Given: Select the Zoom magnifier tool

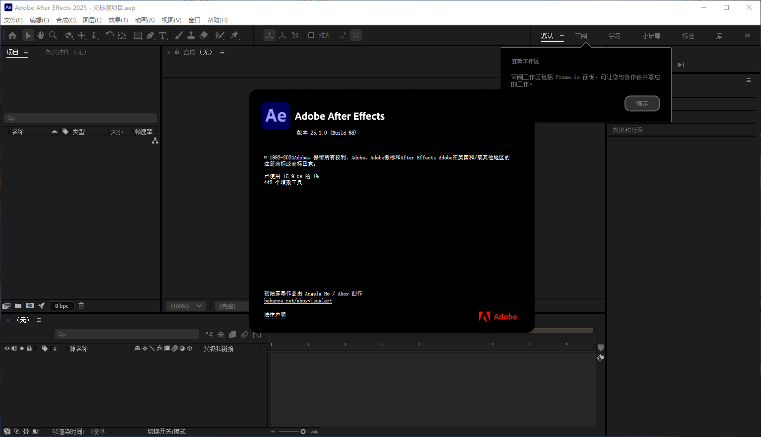Looking at the screenshot, I should tap(53, 35).
